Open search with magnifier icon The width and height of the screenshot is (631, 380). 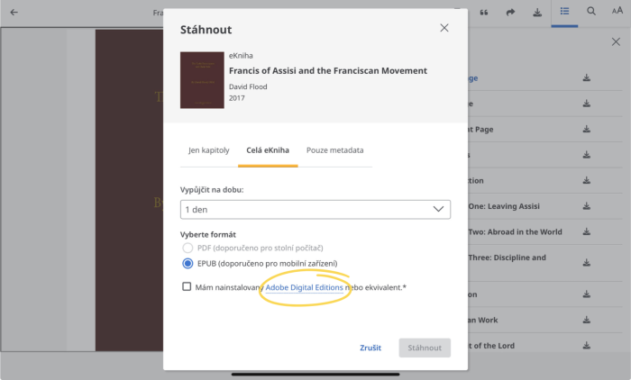pos(590,12)
